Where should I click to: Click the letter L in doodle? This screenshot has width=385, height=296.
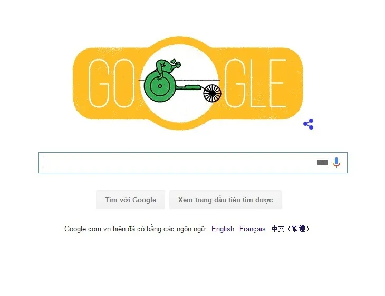click(257, 83)
